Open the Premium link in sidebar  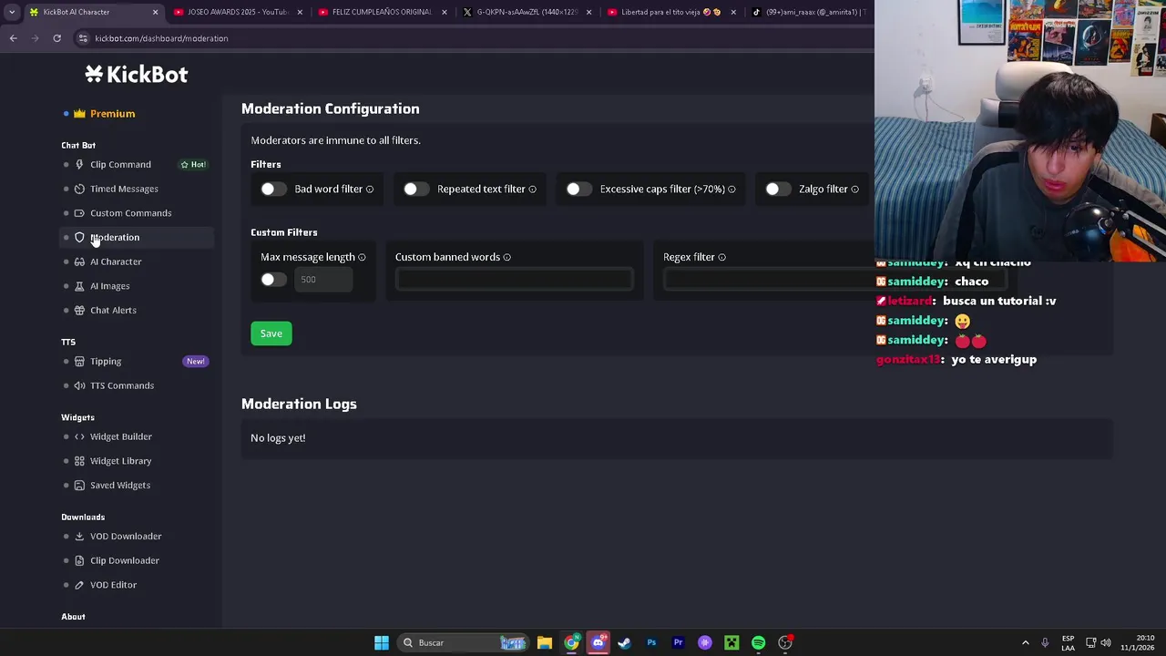coord(112,114)
